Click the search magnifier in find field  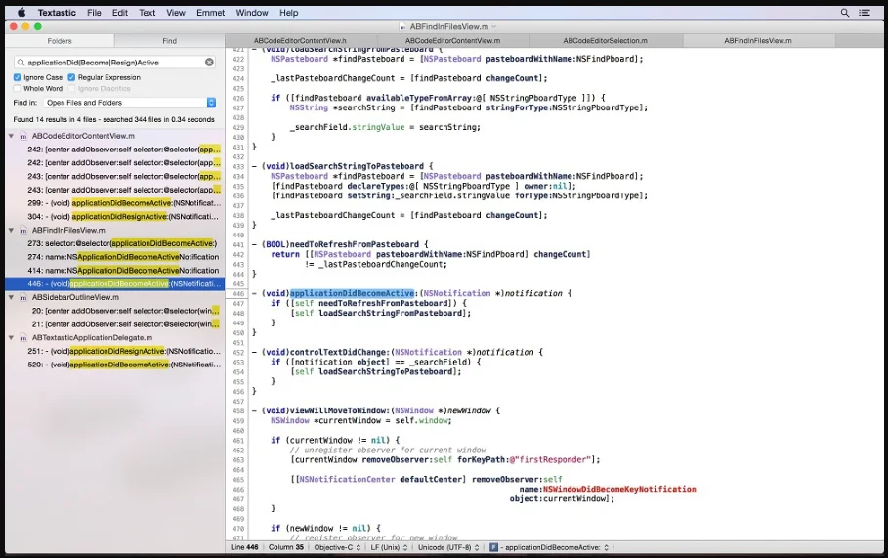(21, 63)
